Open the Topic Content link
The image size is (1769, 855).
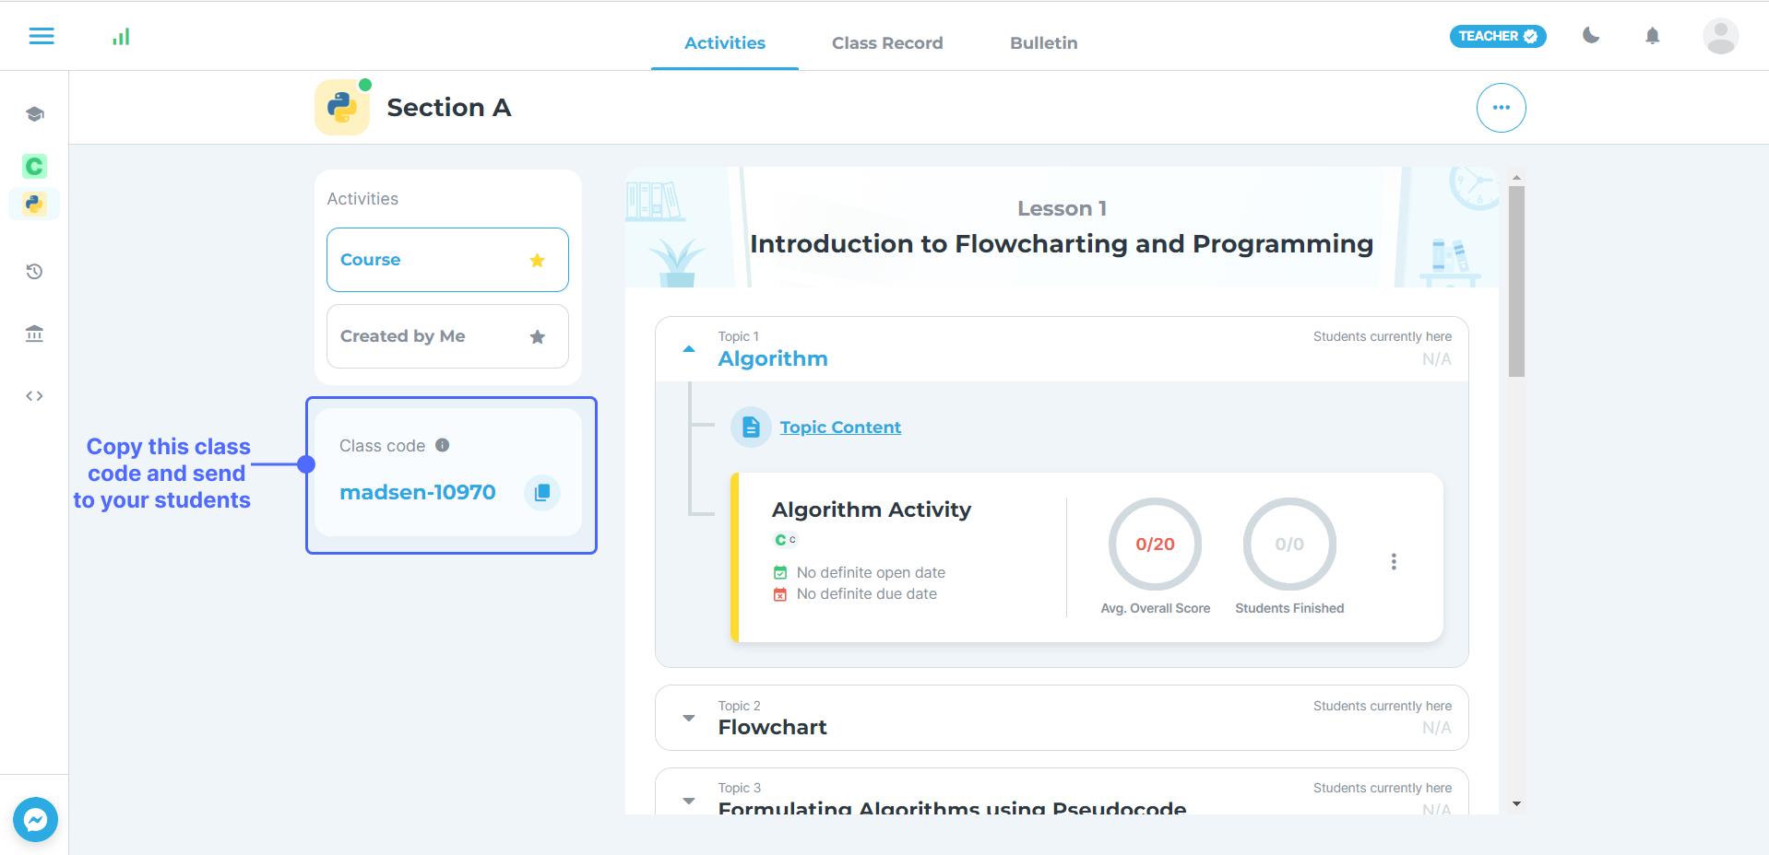click(x=840, y=427)
